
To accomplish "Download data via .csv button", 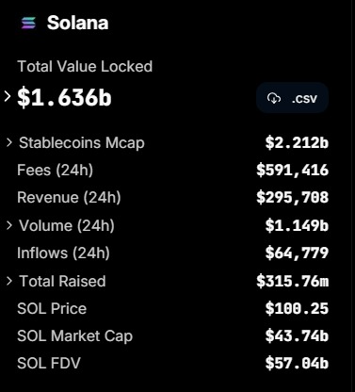I will 292,98.
